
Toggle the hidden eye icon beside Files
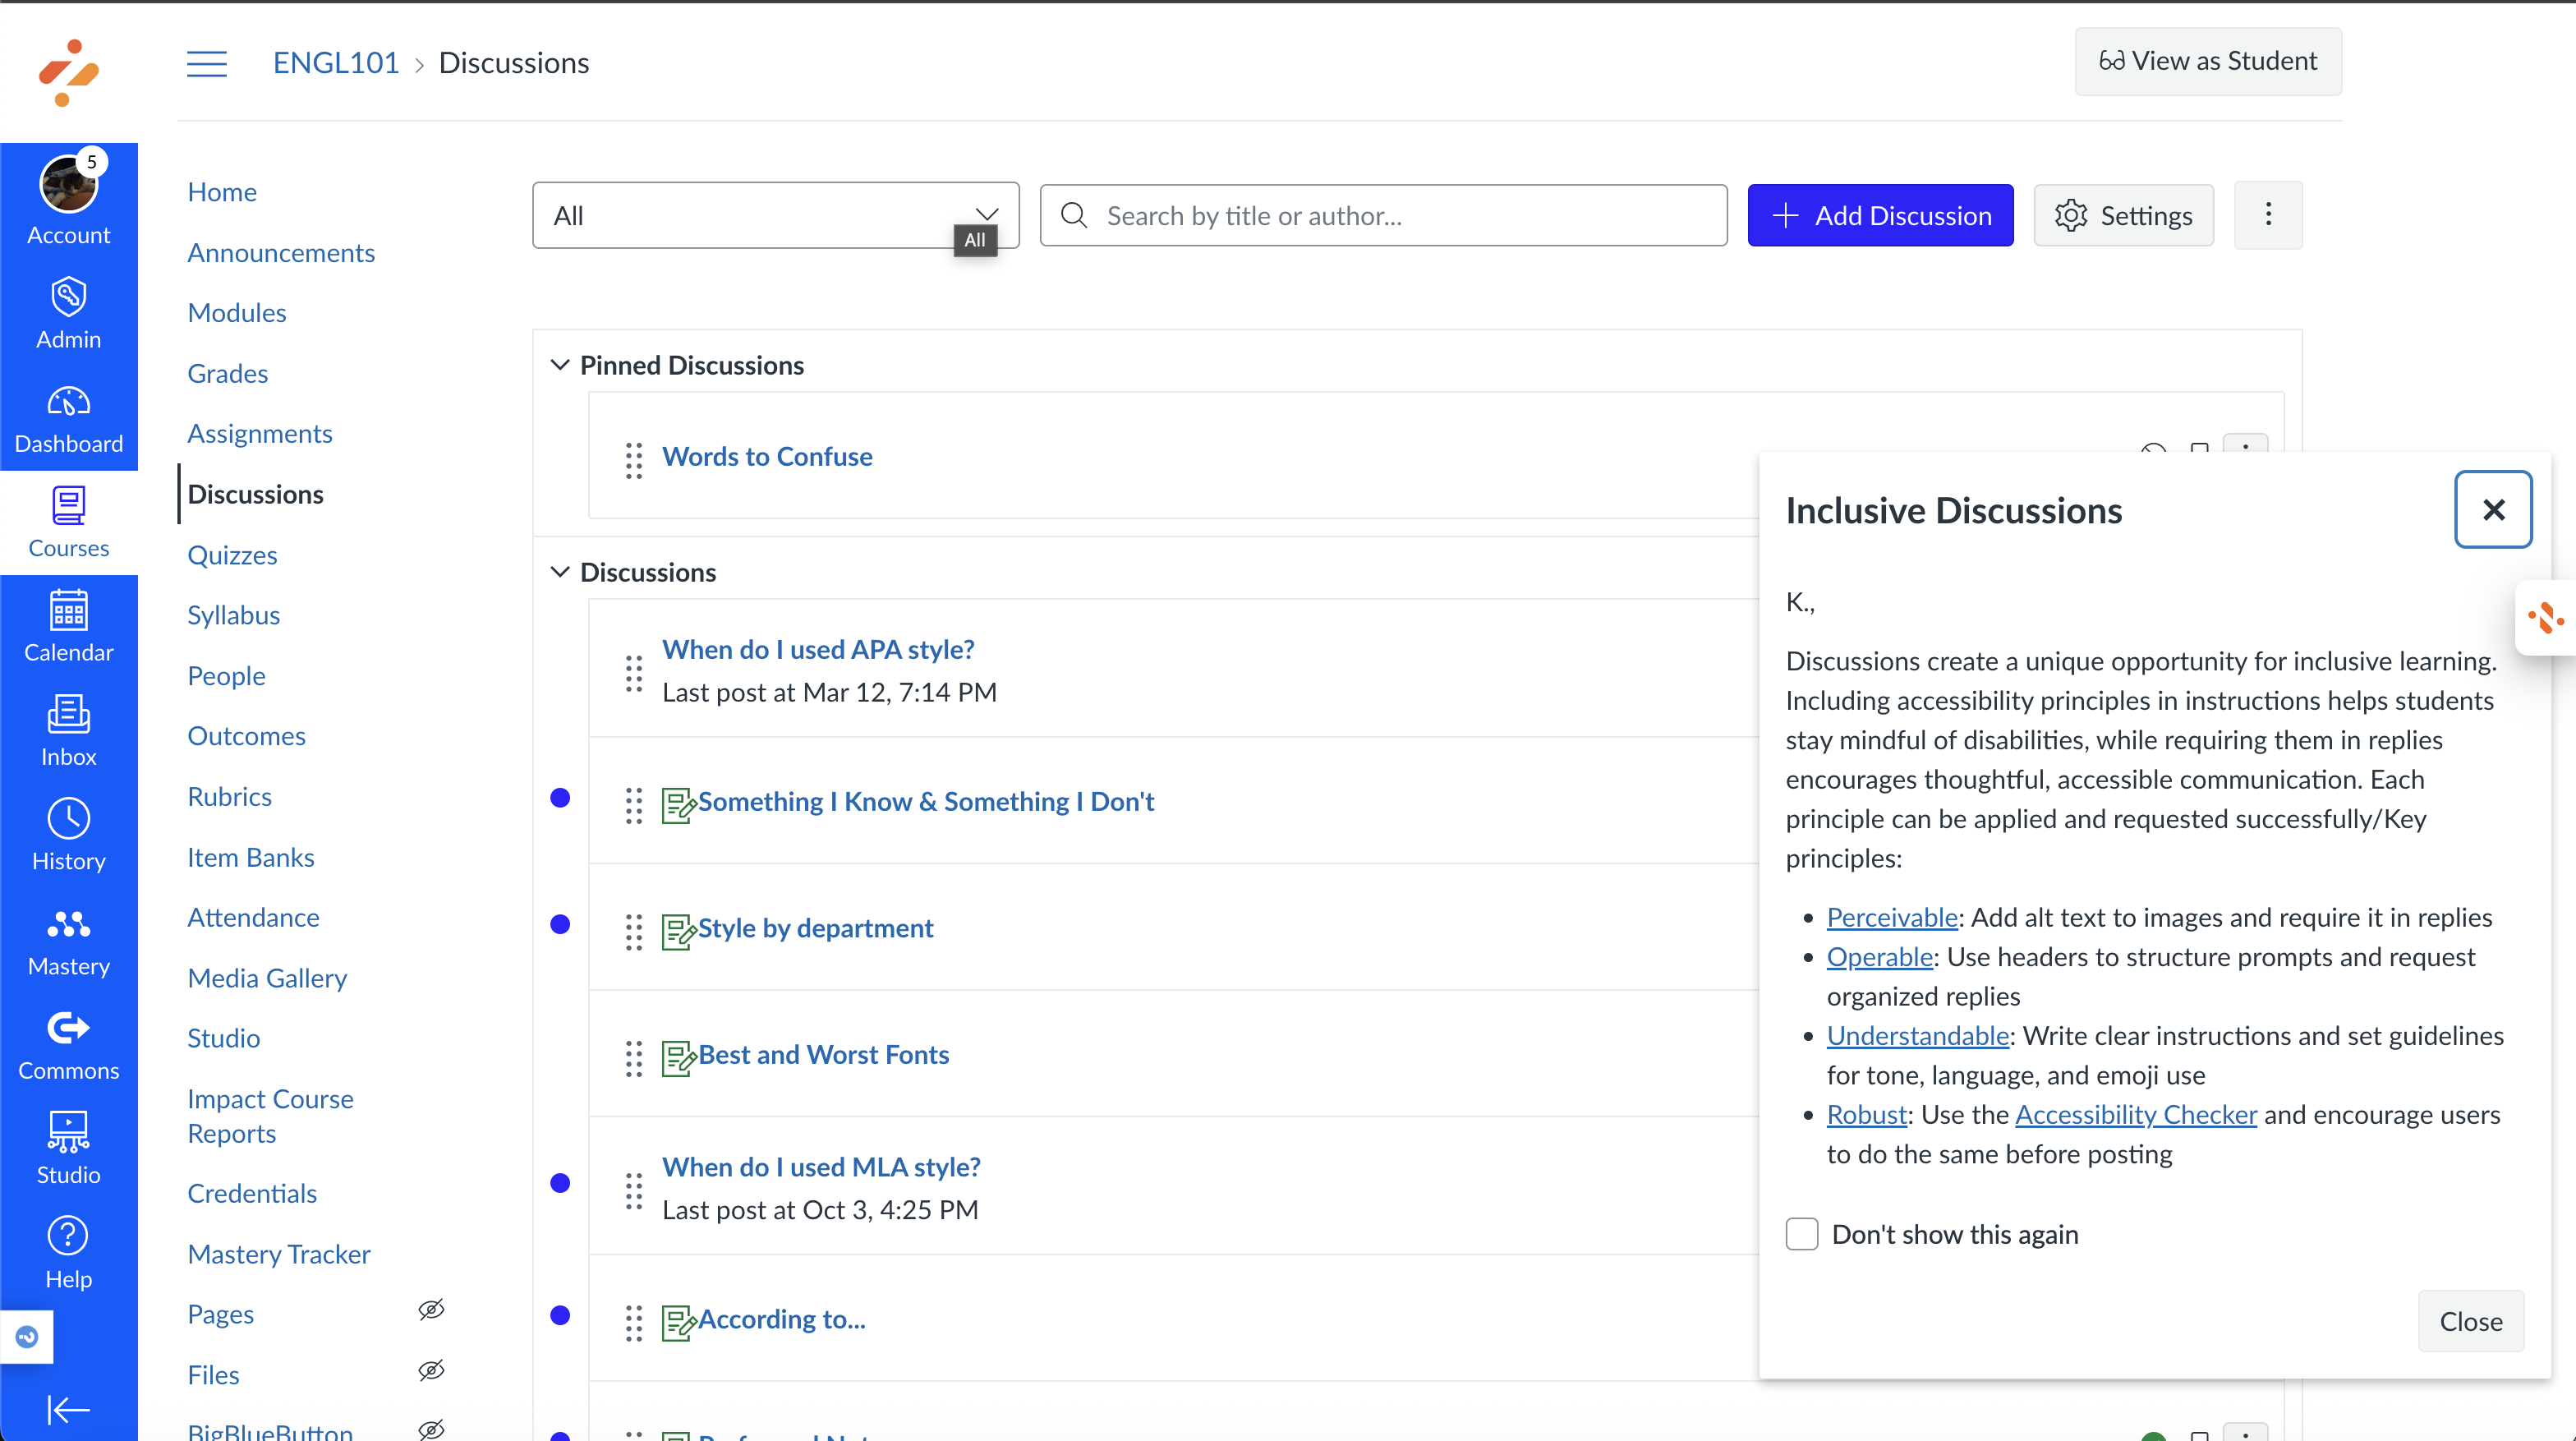pyautogui.click(x=431, y=1371)
